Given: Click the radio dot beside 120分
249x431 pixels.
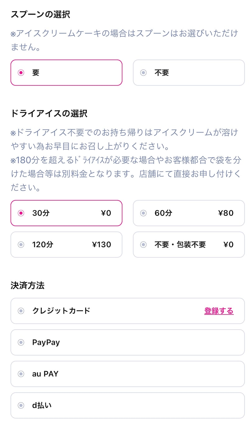Looking at the screenshot, I should 21,245.
